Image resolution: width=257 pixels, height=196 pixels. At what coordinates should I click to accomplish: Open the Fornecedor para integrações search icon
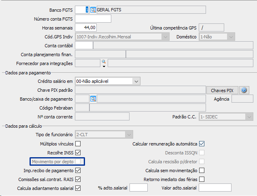coord(104,61)
